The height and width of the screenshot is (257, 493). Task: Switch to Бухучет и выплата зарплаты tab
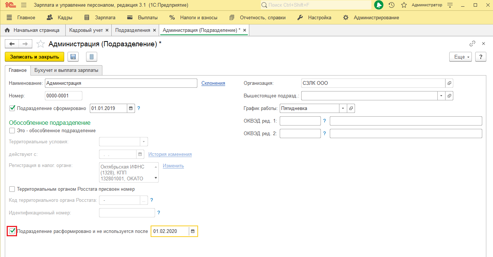(x=66, y=70)
